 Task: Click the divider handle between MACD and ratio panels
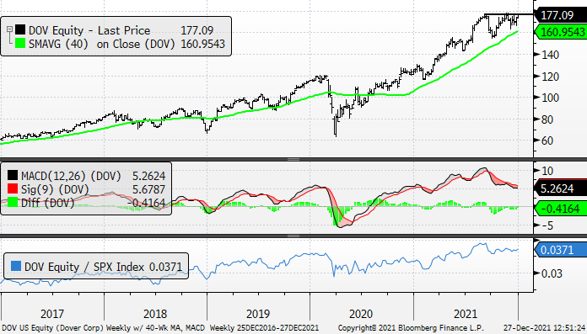click(x=293, y=236)
